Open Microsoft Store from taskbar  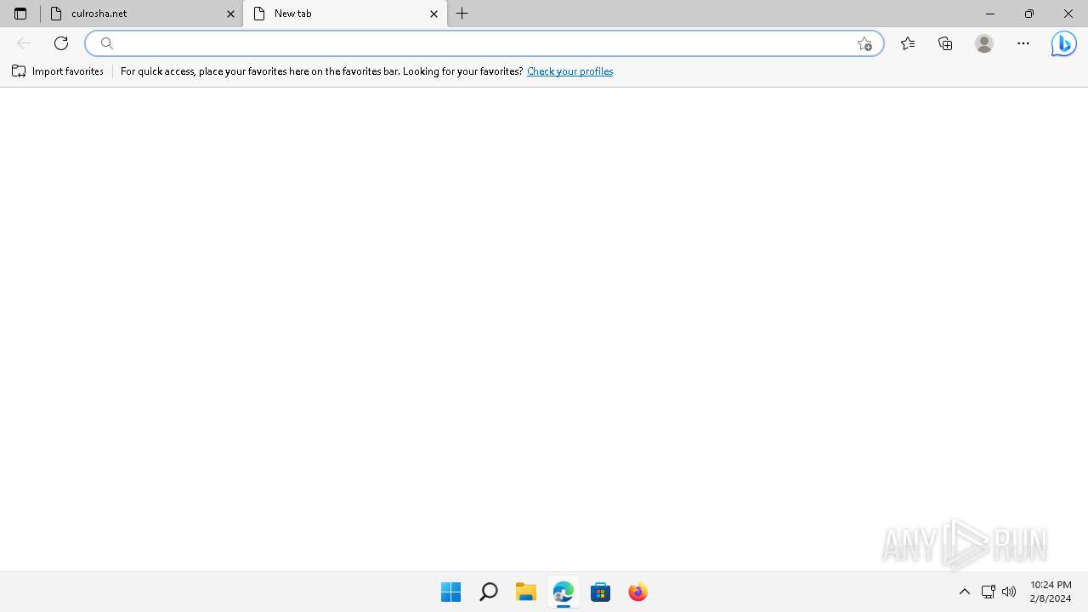coord(601,592)
